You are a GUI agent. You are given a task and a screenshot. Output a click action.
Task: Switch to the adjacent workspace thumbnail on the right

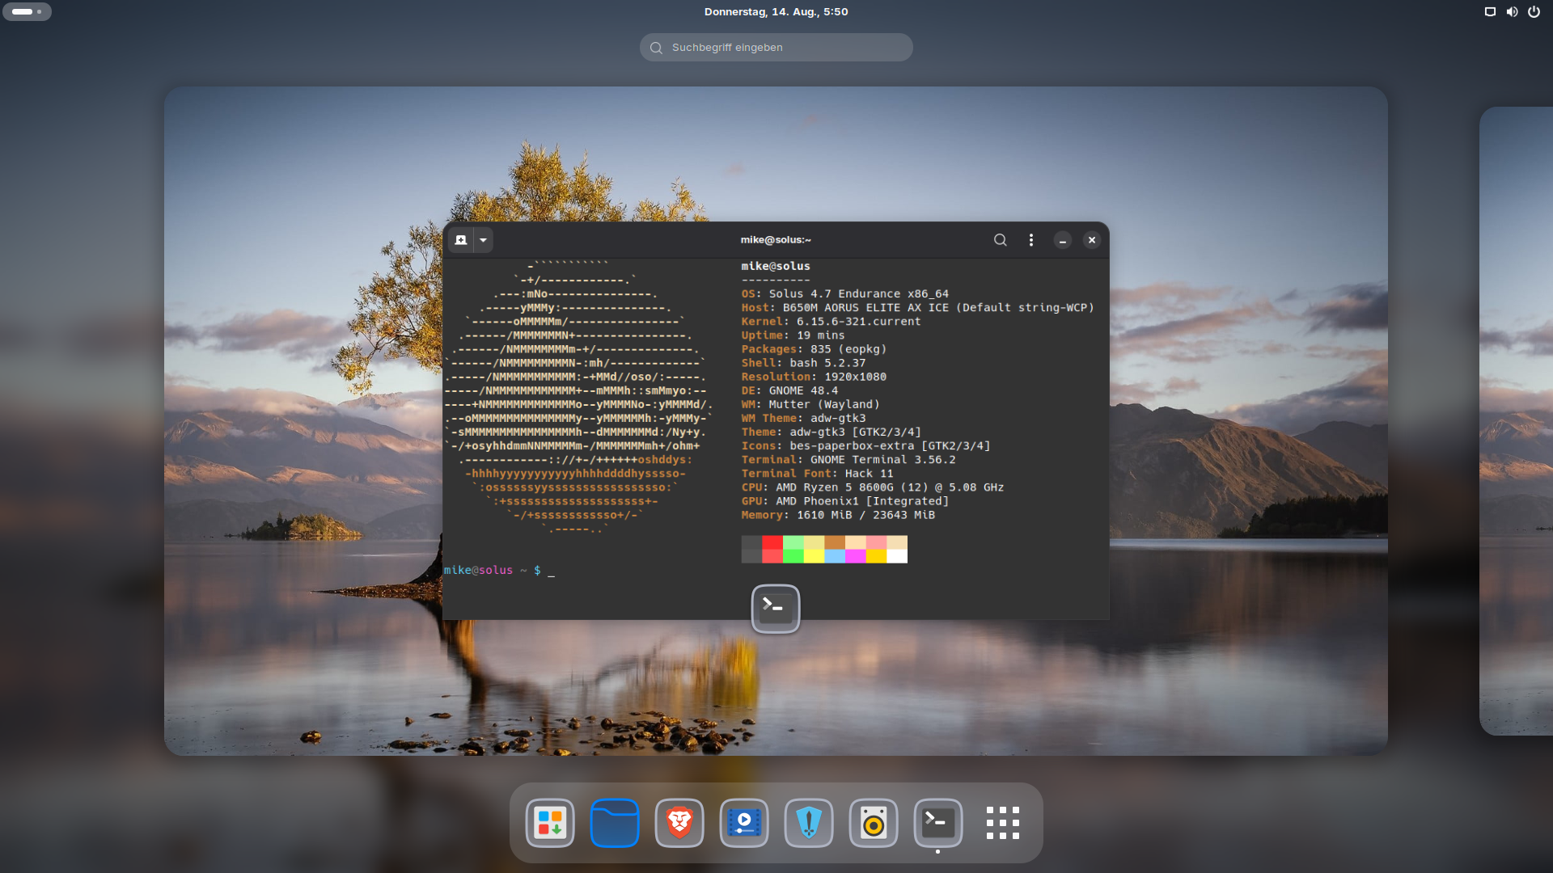click(1517, 420)
